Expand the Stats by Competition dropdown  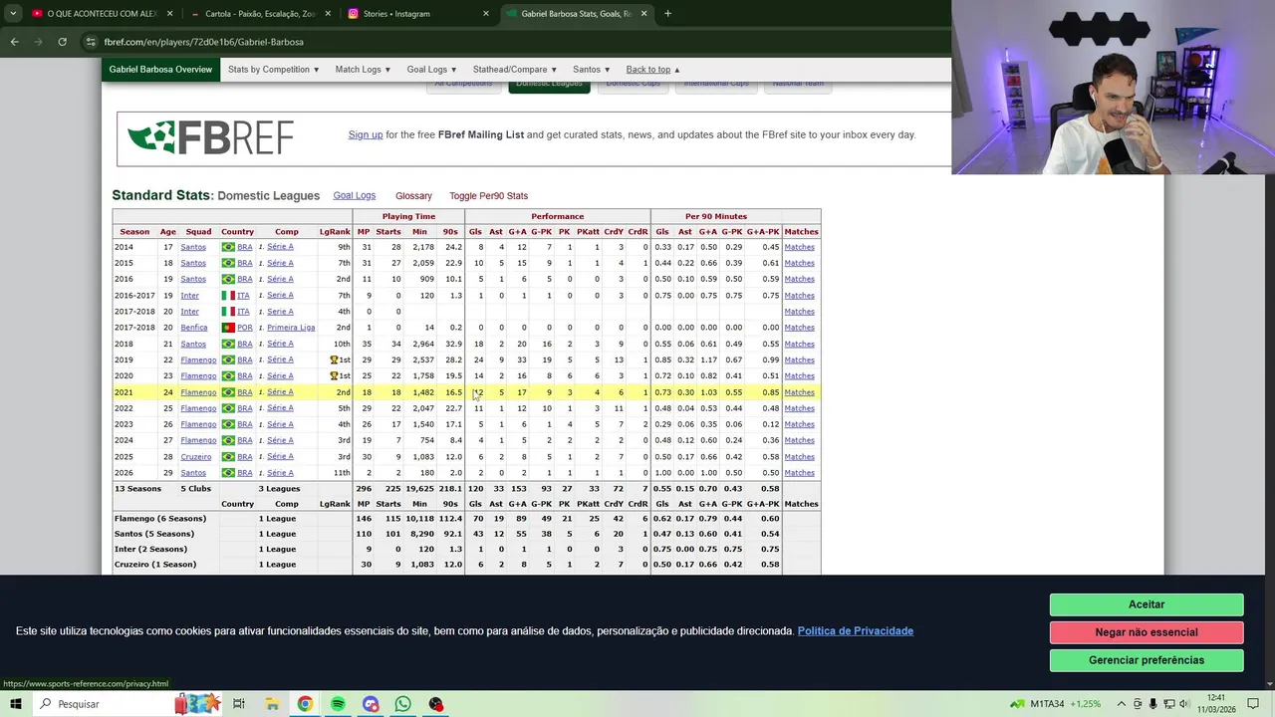[x=273, y=70]
